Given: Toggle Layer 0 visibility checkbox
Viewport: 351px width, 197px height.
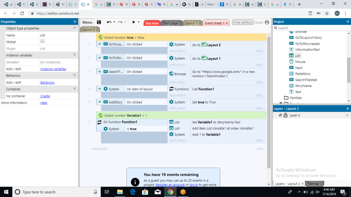Looking at the screenshot, I should (x=280, y=115).
